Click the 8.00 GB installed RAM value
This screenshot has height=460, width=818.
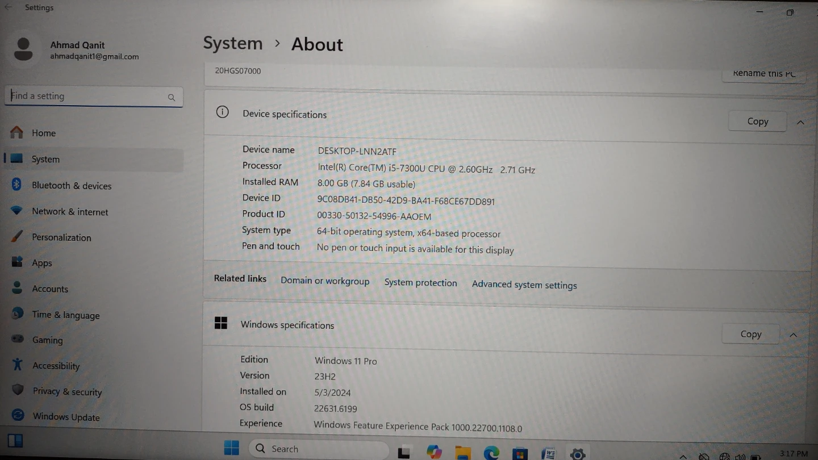366,183
